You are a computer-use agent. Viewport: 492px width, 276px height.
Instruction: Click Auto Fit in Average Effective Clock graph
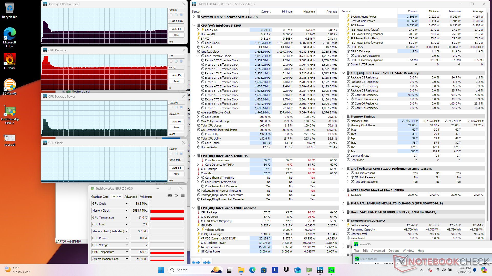pos(177,29)
